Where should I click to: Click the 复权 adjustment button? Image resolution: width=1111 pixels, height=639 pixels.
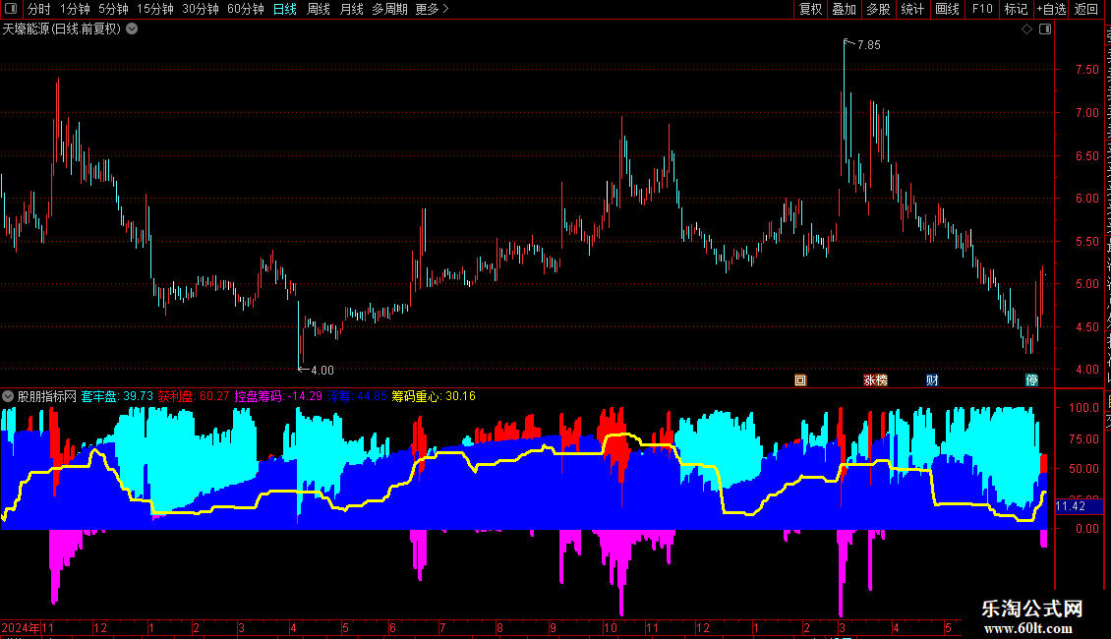pos(810,9)
